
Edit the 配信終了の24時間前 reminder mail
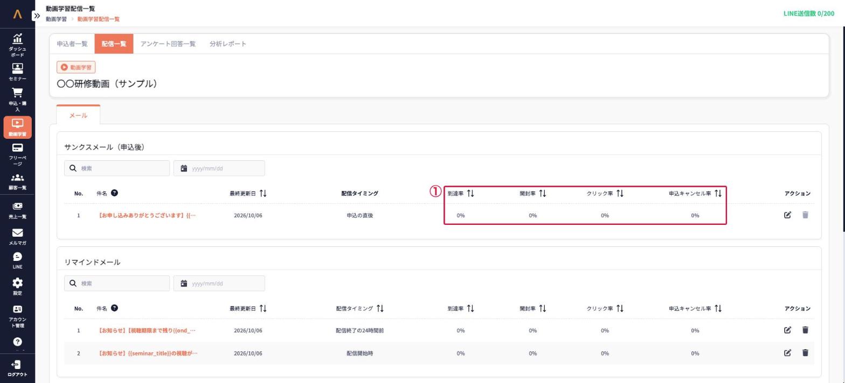[x=787, y=330]
